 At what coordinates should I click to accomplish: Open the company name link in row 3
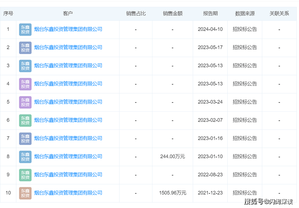pyautogui.click(x=68, y=65)
